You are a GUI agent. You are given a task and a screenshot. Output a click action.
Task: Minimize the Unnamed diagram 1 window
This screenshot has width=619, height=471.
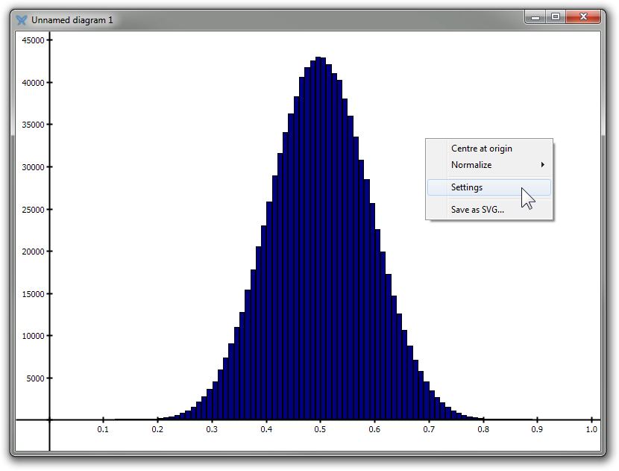click(x=535, y=16)
